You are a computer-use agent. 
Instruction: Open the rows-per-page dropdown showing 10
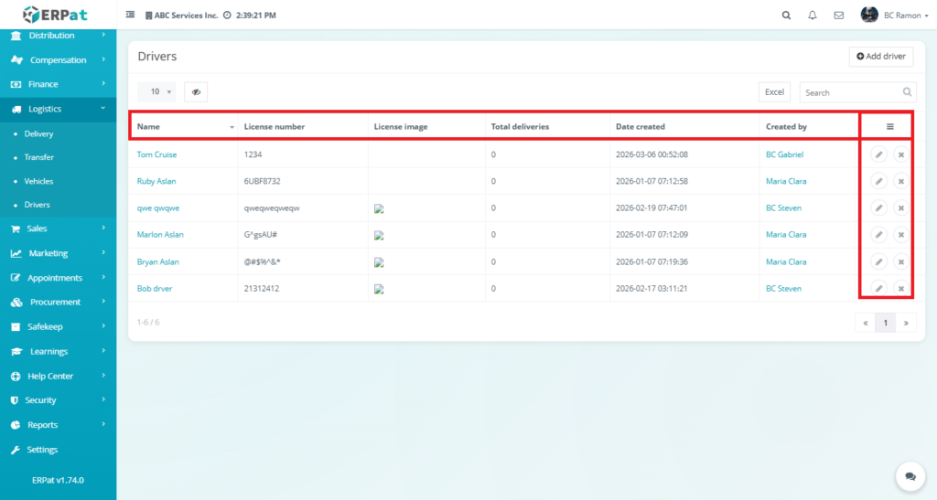pos(156,92)
